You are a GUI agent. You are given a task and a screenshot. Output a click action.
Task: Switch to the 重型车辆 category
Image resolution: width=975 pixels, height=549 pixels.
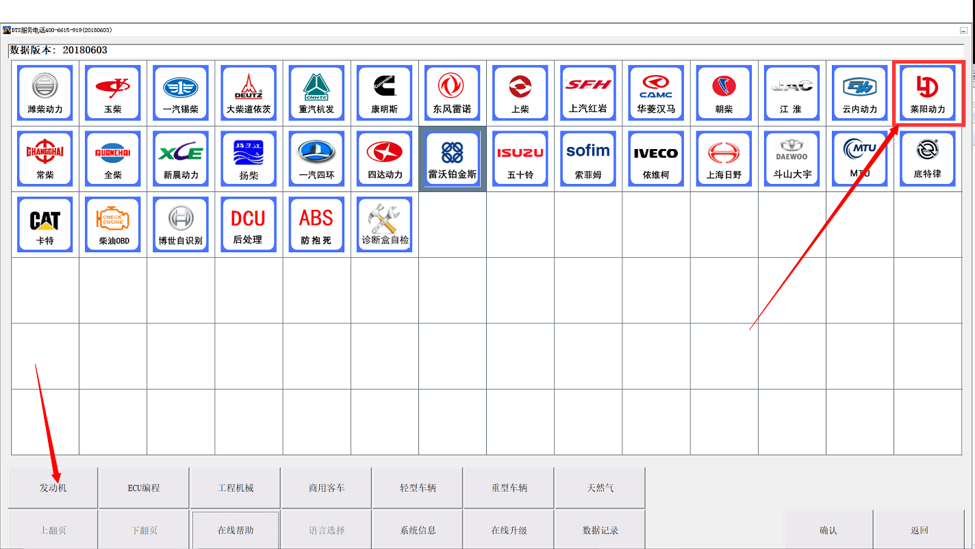(509, 488)
